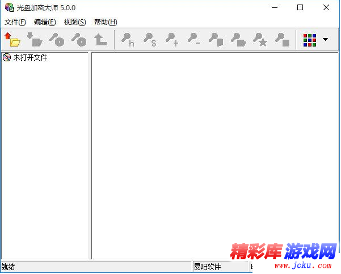The image size is (341, 274).
Task: Click the key with folder icon
Action: (238, 40)
